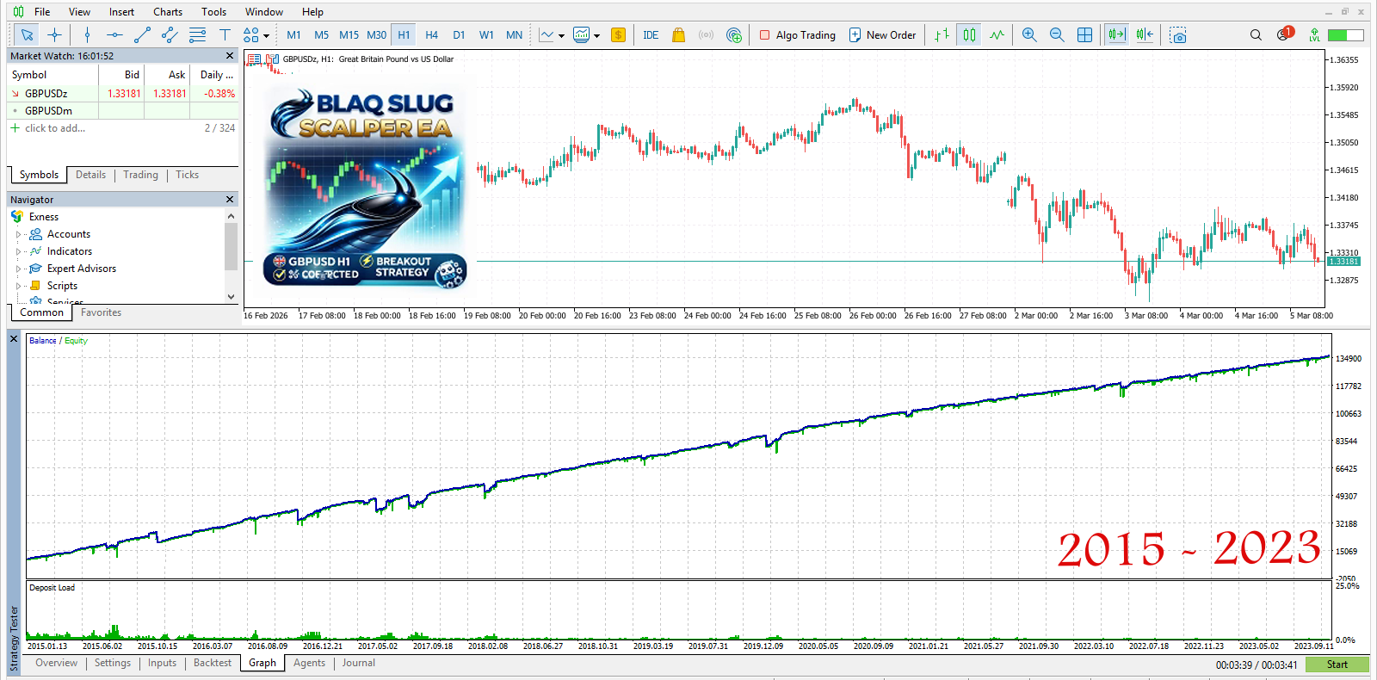Open the Tools menu
The height and width of the screenshot is (680, 1377).
(x=214, y=12)
